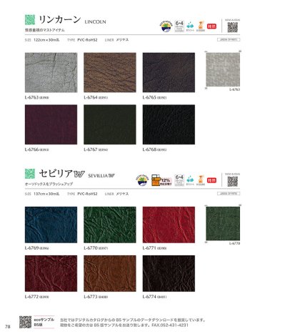Select the gray L-6763 leather swatch
This screenshot has height=334, width=300.
pyautogui.click(x=51, y=72)
